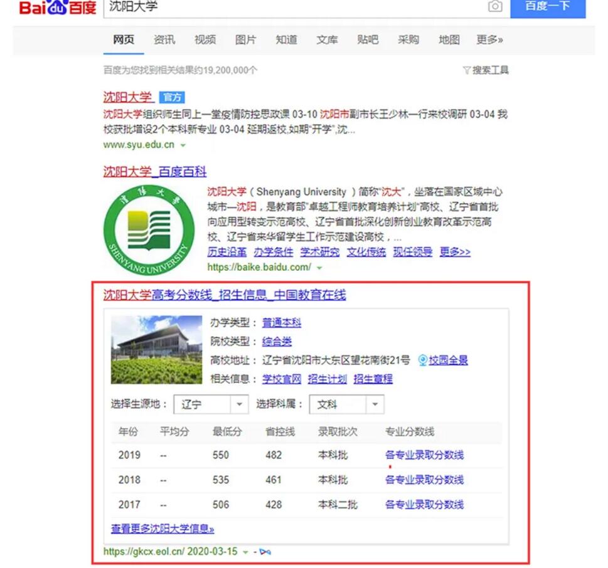
Task: Open the 招生计划 link
Action: tap(327, 379)
